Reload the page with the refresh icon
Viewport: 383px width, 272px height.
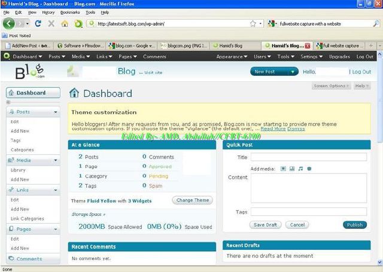38,23
